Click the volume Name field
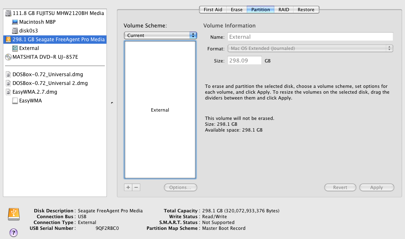405x239 pixels. click(310, 37)
